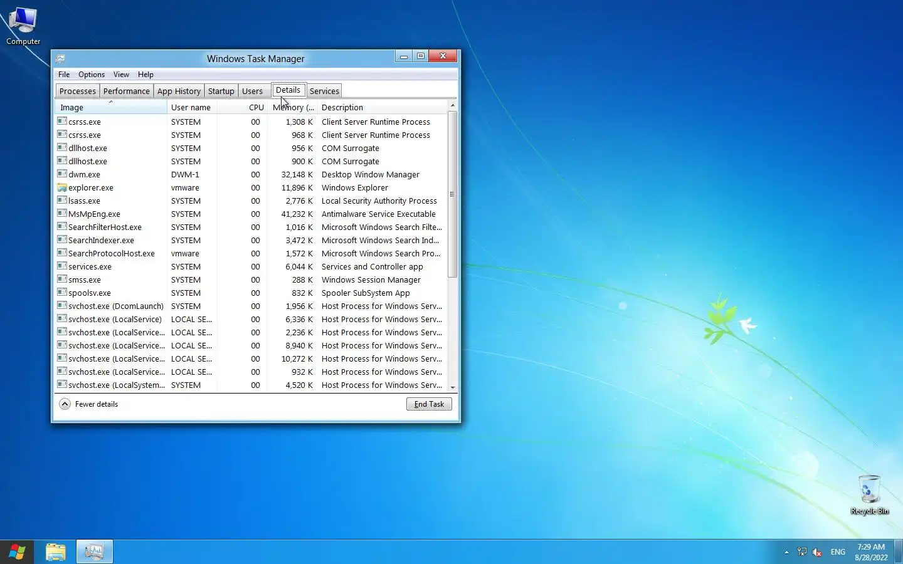Sort by the Image column header
The image size is (903, 564).
(x=111, y=107)
